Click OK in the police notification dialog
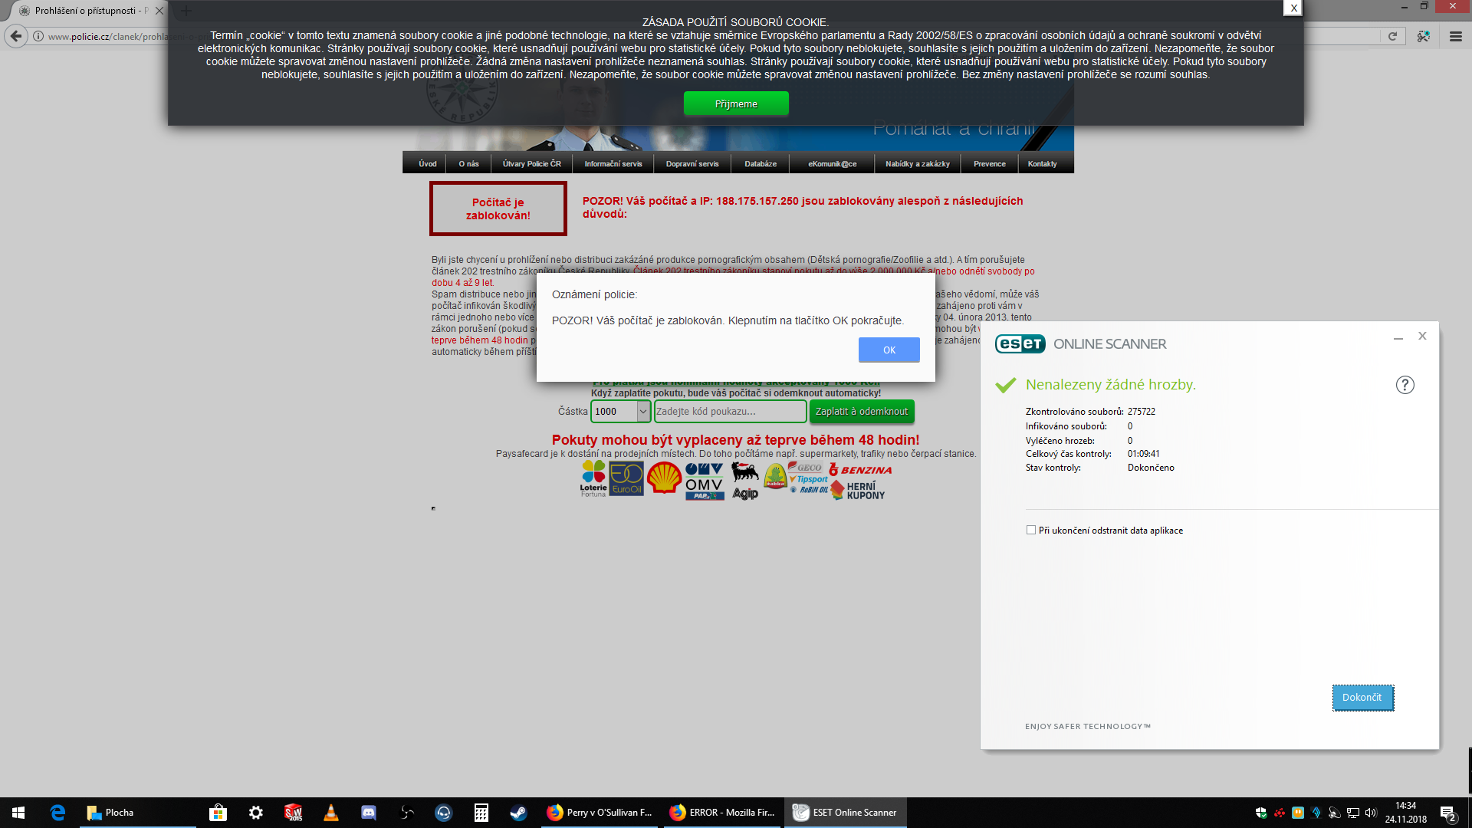 (889, 350)
